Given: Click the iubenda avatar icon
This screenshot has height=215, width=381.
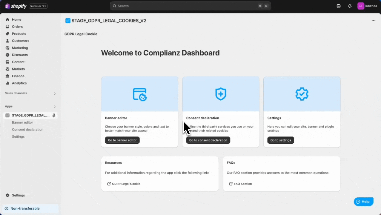Looking at the screenshot, I should (x=361, y=6).
